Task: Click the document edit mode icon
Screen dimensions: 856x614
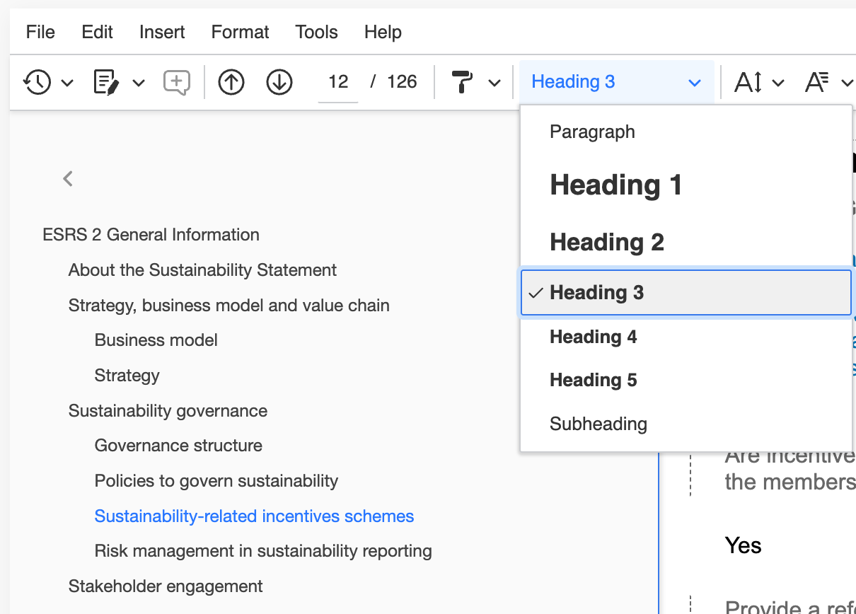Action: [107, 83]
